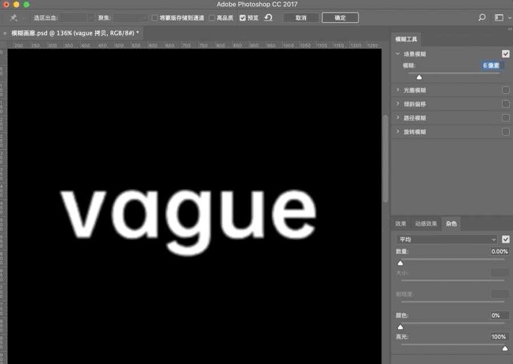This screenshot has height=364, width=513.
Task: Open the search magnifier icon
Action: pyautogui.click(x=482, y=18)
